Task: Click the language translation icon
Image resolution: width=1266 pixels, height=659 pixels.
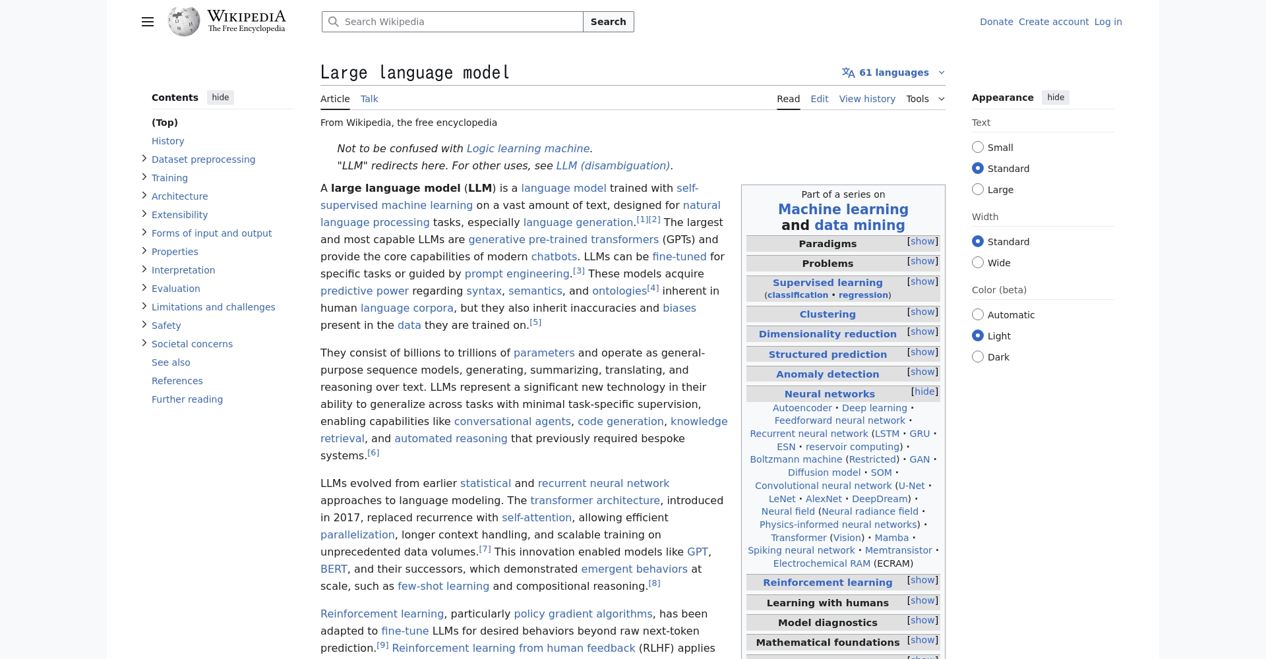Action: pos(848,72)
